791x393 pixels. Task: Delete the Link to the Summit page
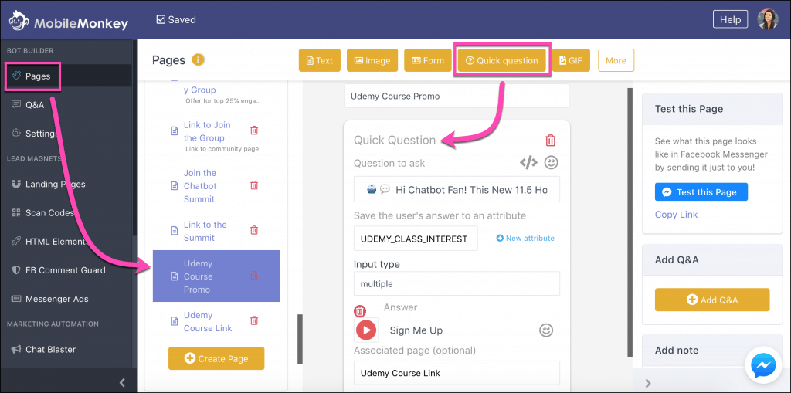click(254, 231)
